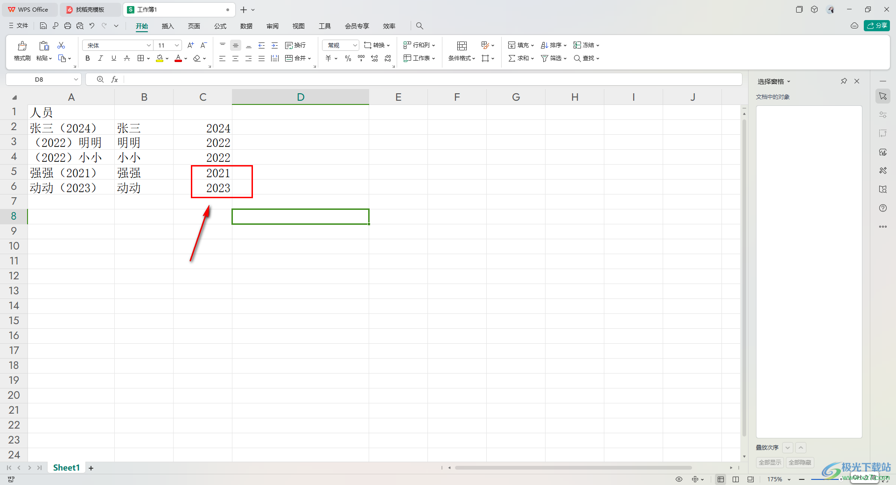Click the Show All (全部显示) button
This screenshot has height=485, width=896.
[x=770, y=463]
